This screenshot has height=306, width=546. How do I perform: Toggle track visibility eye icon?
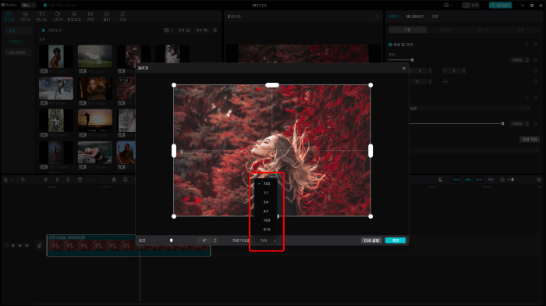19,246
